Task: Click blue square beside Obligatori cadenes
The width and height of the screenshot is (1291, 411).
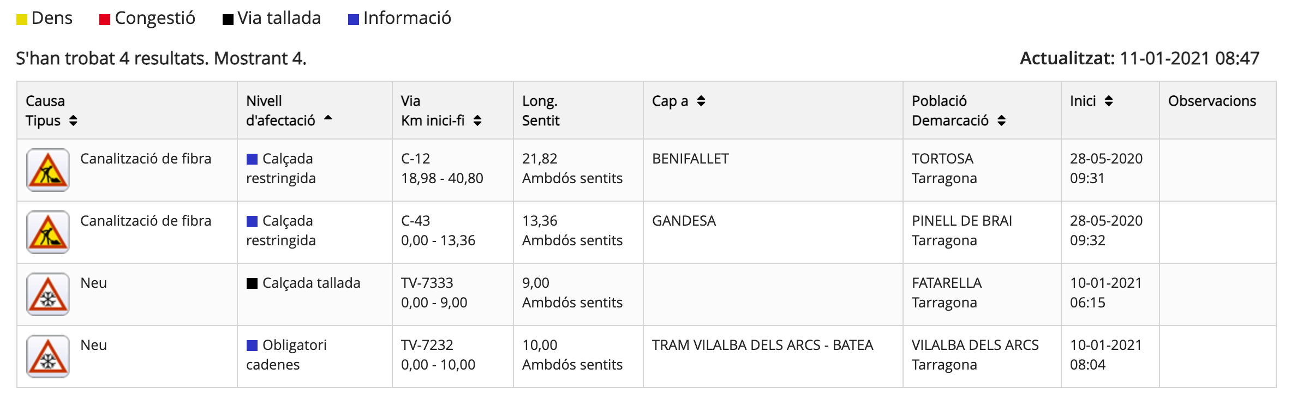Action: point(252,346)
